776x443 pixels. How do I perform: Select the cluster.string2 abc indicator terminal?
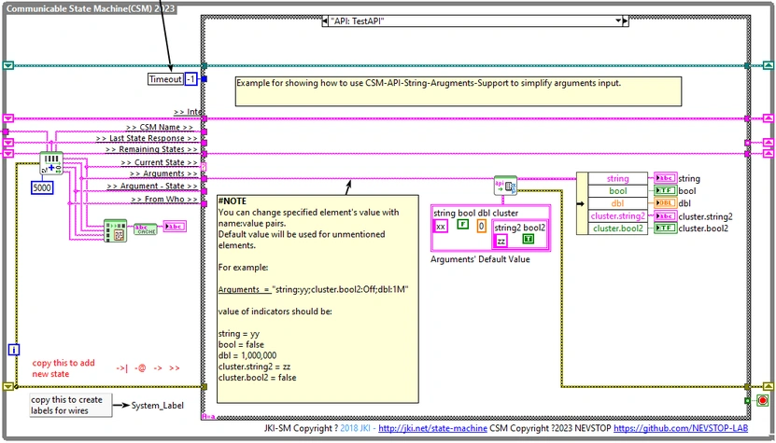[x=665, y=216]
